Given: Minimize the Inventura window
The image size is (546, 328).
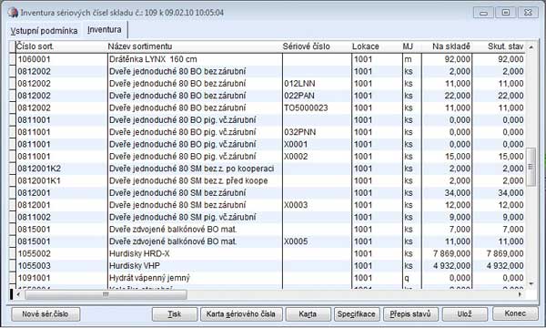Looking at the screenshot, I should pyautogui.click(x=483, y=13).
